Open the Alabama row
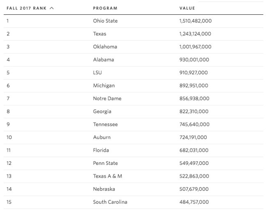Screen dimensions: 267x210 (x=104, y=59)
